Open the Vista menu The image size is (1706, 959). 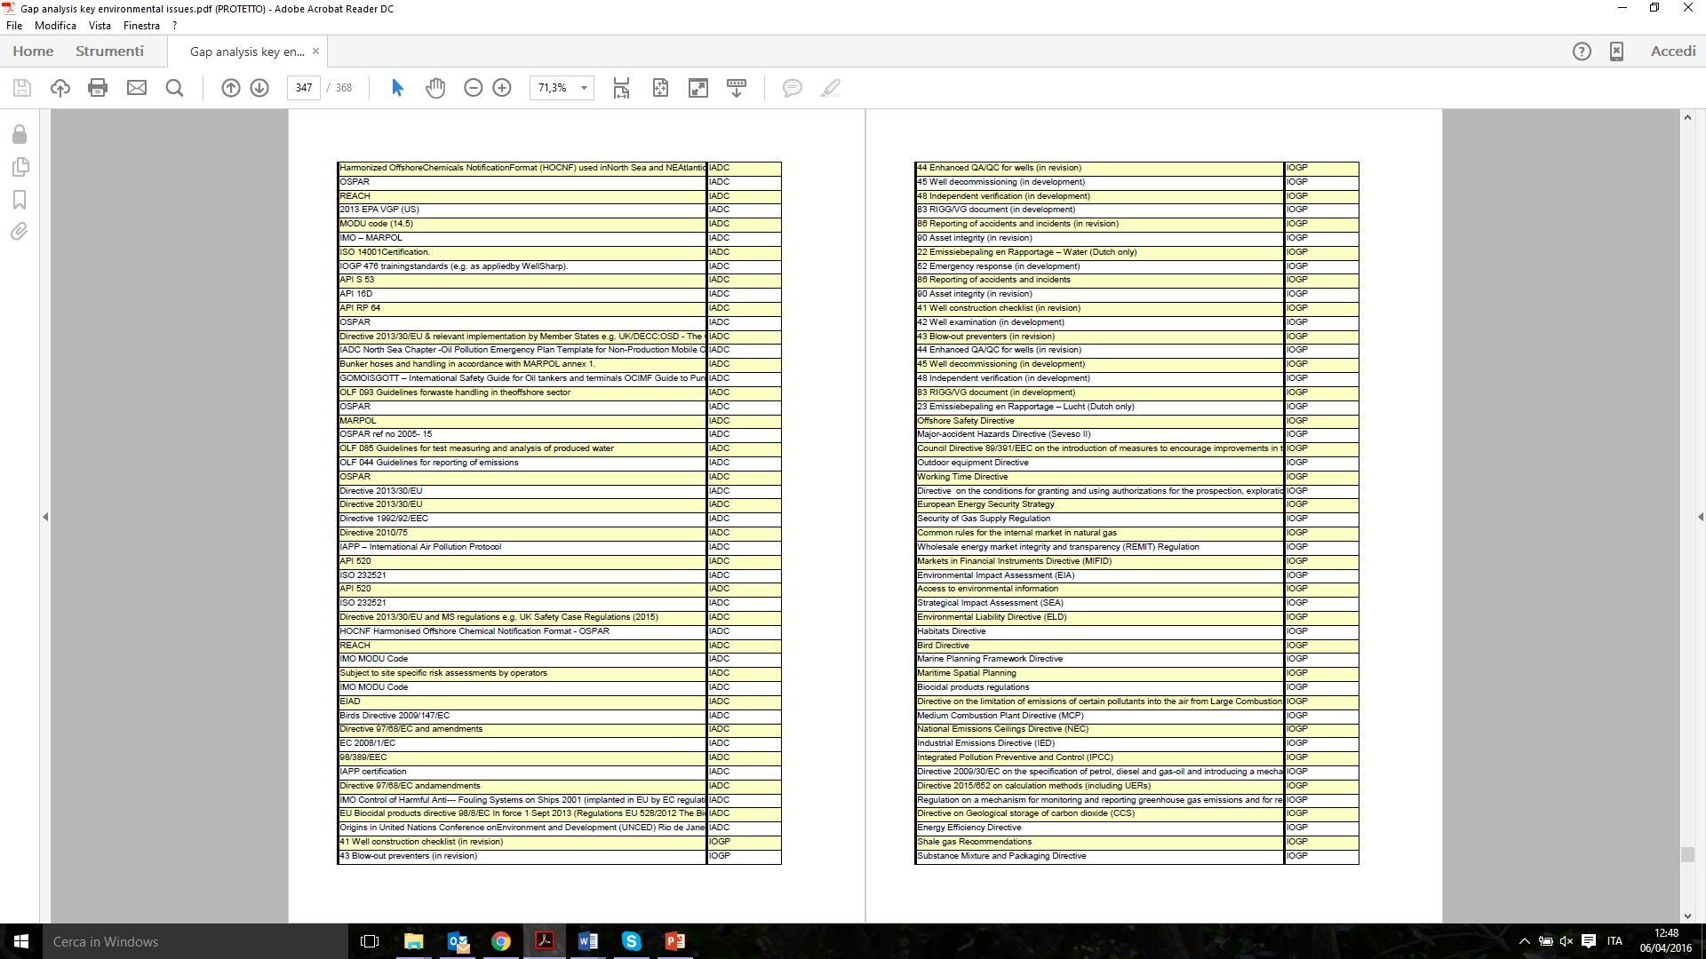[x=100, y=26]
